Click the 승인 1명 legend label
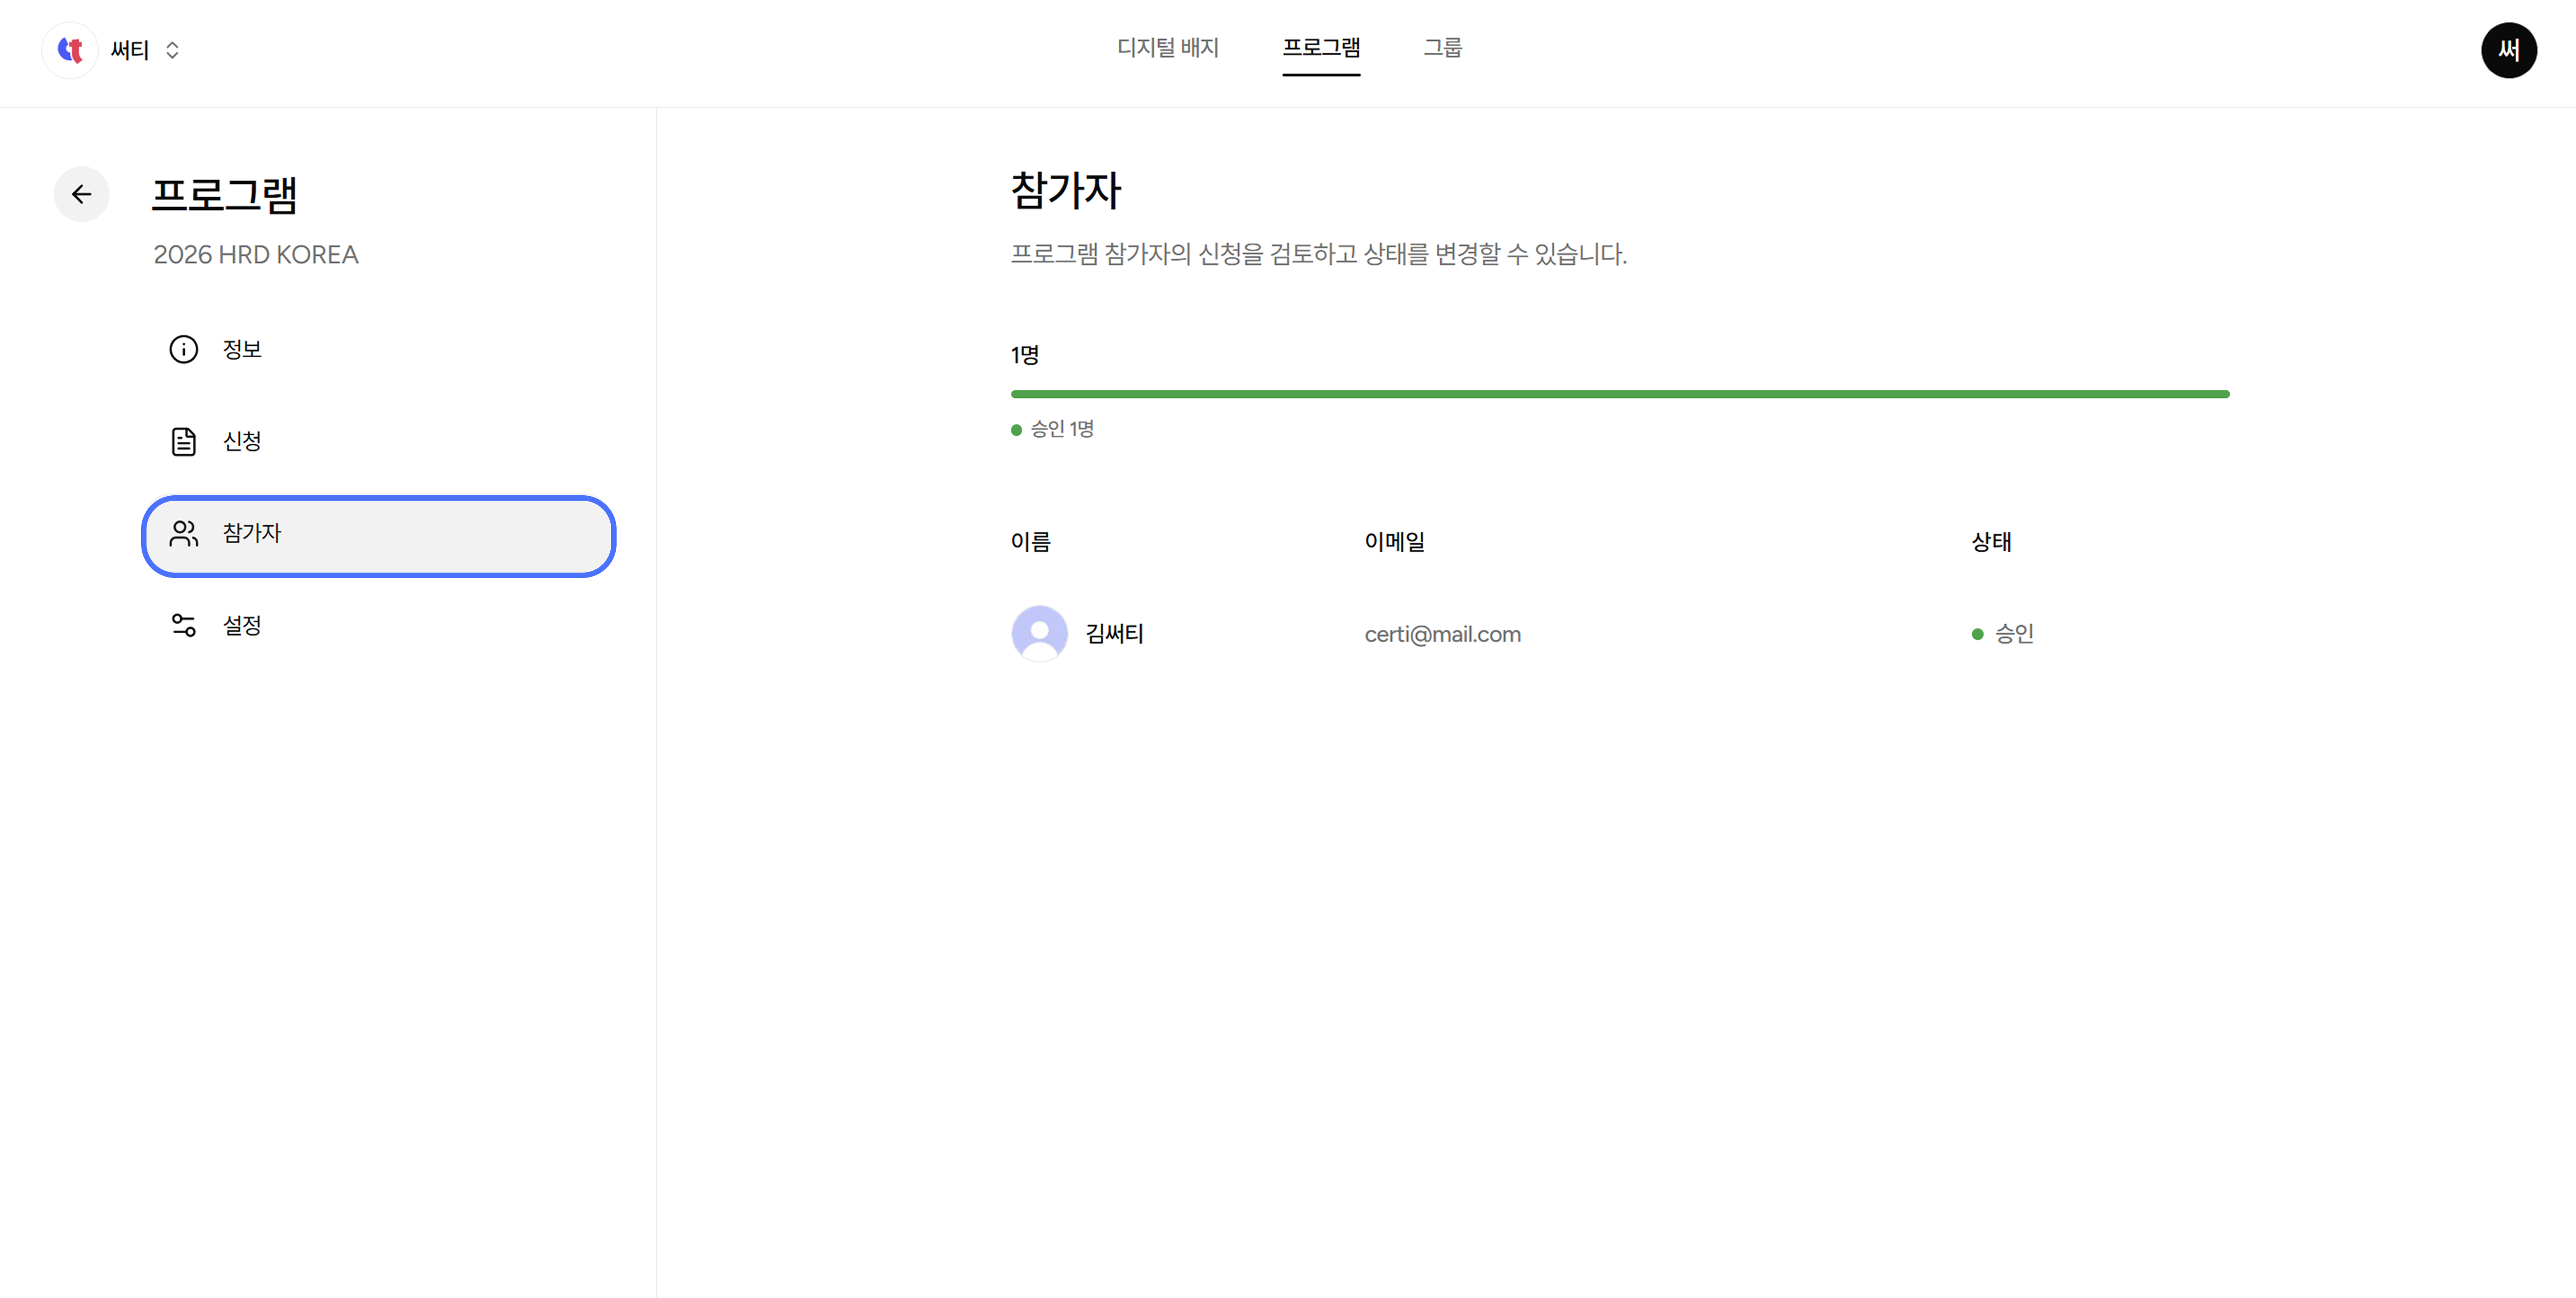Image resolution: width=2576 pixels, height=1298 pixels. point(1062,429)
